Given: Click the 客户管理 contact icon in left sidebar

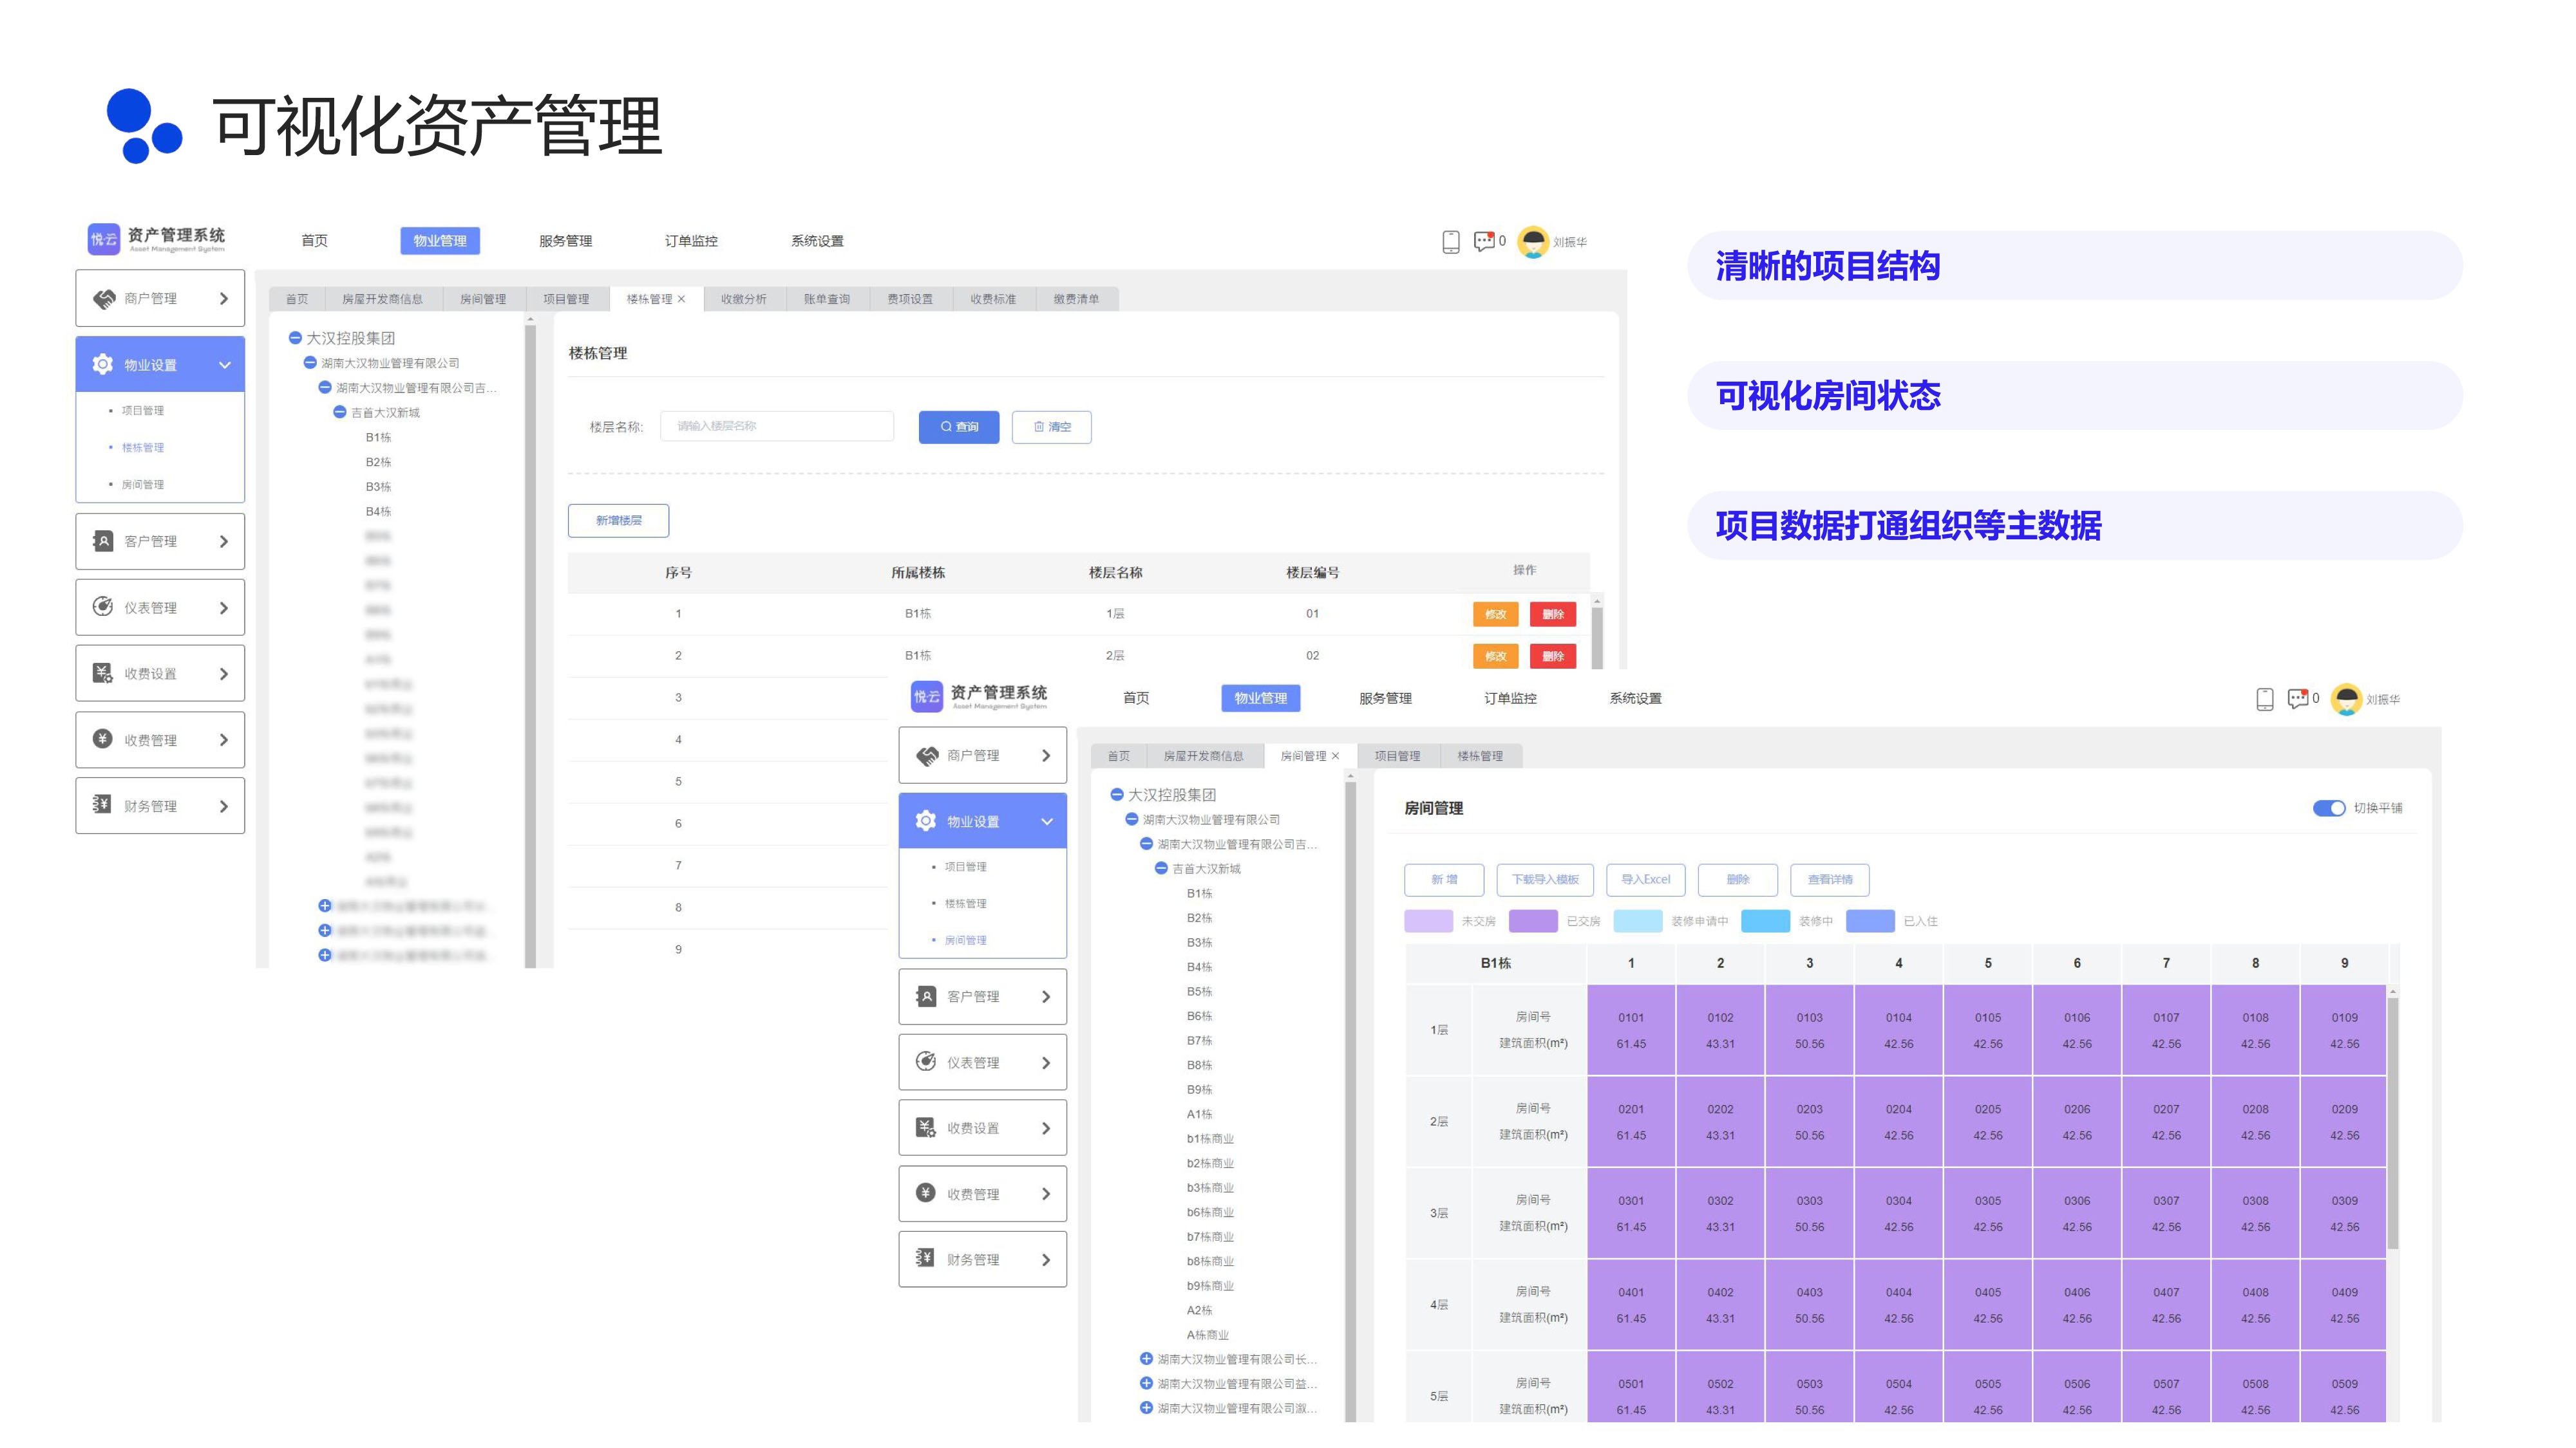Looking at the screenshot, I should (103, 541).
